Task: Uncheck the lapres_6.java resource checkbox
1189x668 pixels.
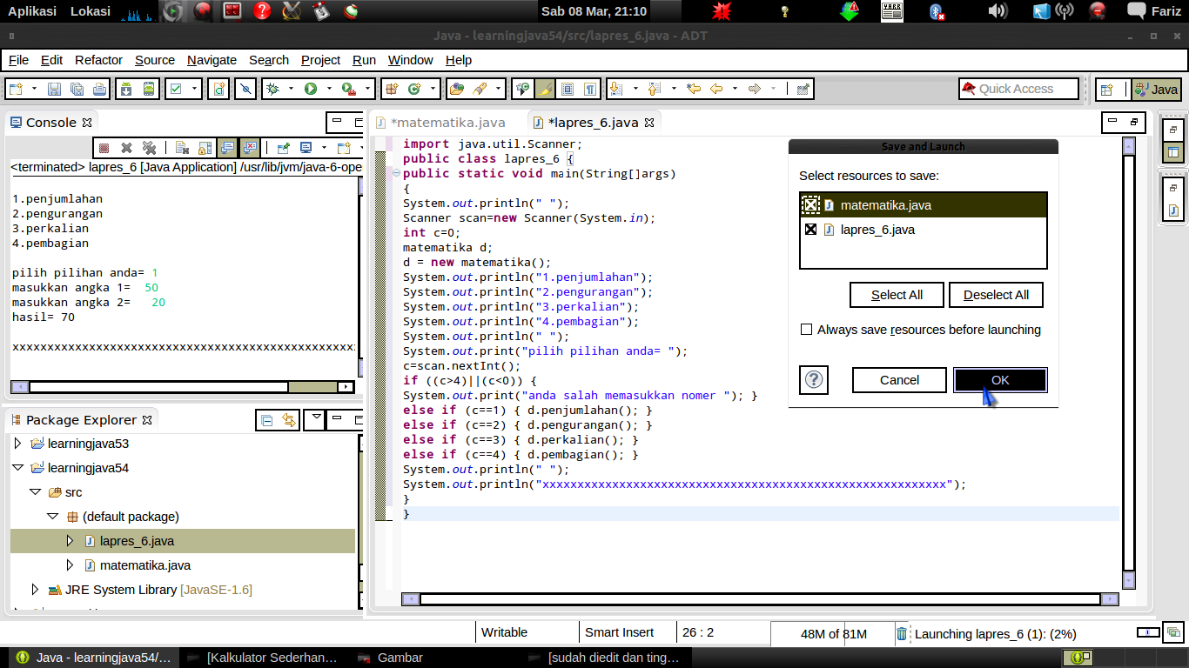Action: tap(810, 230)
